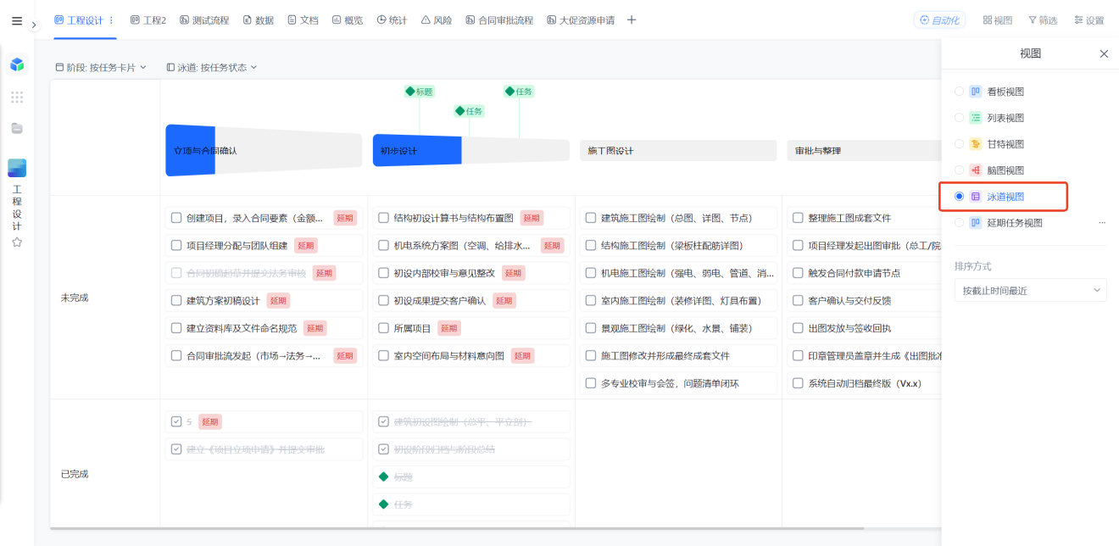The image size is (1119, 546).
Task: Open the 统计 tab
Action: point(392,20)
